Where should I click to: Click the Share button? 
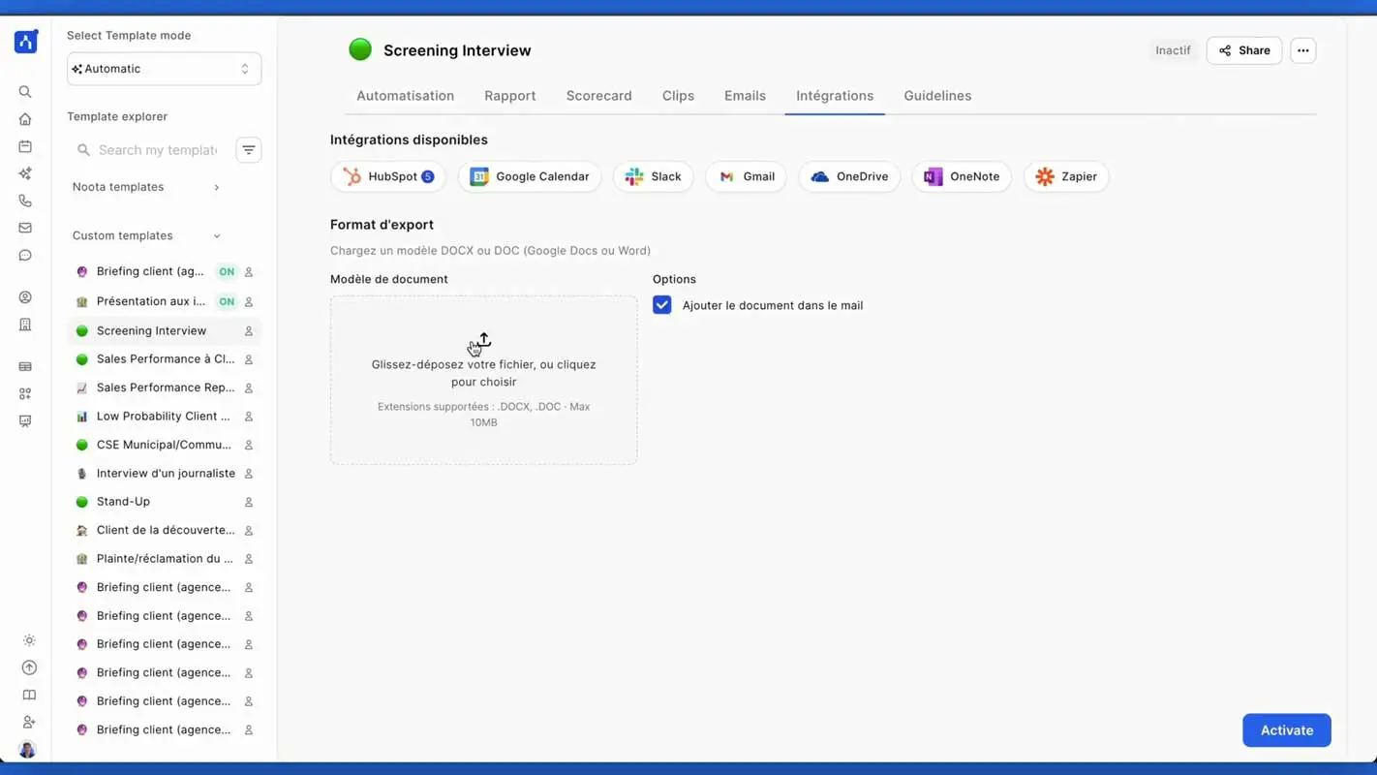pyautogui.click(x=1243, y=50)
